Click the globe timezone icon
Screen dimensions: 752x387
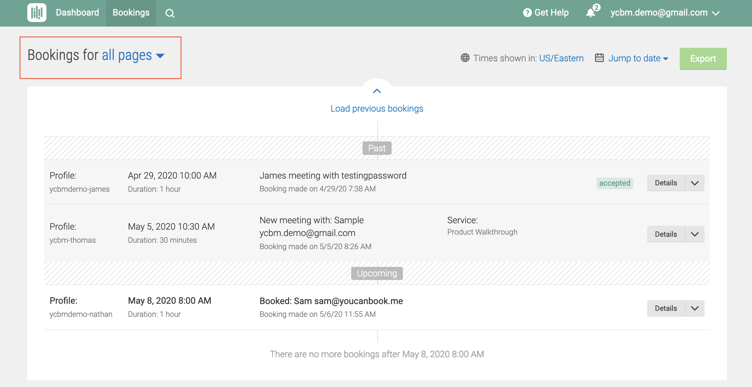point(465,58)
